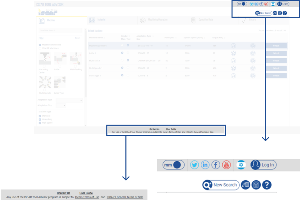This screenshot has width=300, height=200.
Task: Open the LinkedIn icon in top bar
Action: coord(256,4)
